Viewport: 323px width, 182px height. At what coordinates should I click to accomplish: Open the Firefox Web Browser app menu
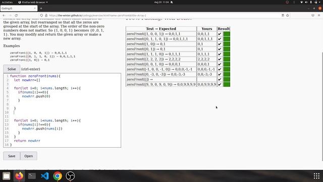[x=33, y=2]
